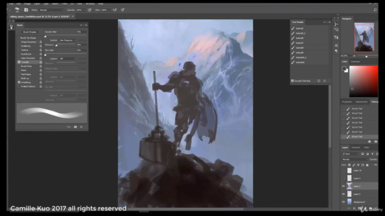The image size is (385, 216).
Task: Click the Brush Presets button
Action: 29,32
